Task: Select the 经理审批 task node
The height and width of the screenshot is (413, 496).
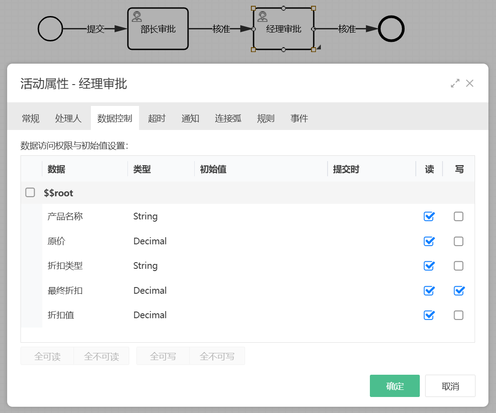Action: (283, 29)
